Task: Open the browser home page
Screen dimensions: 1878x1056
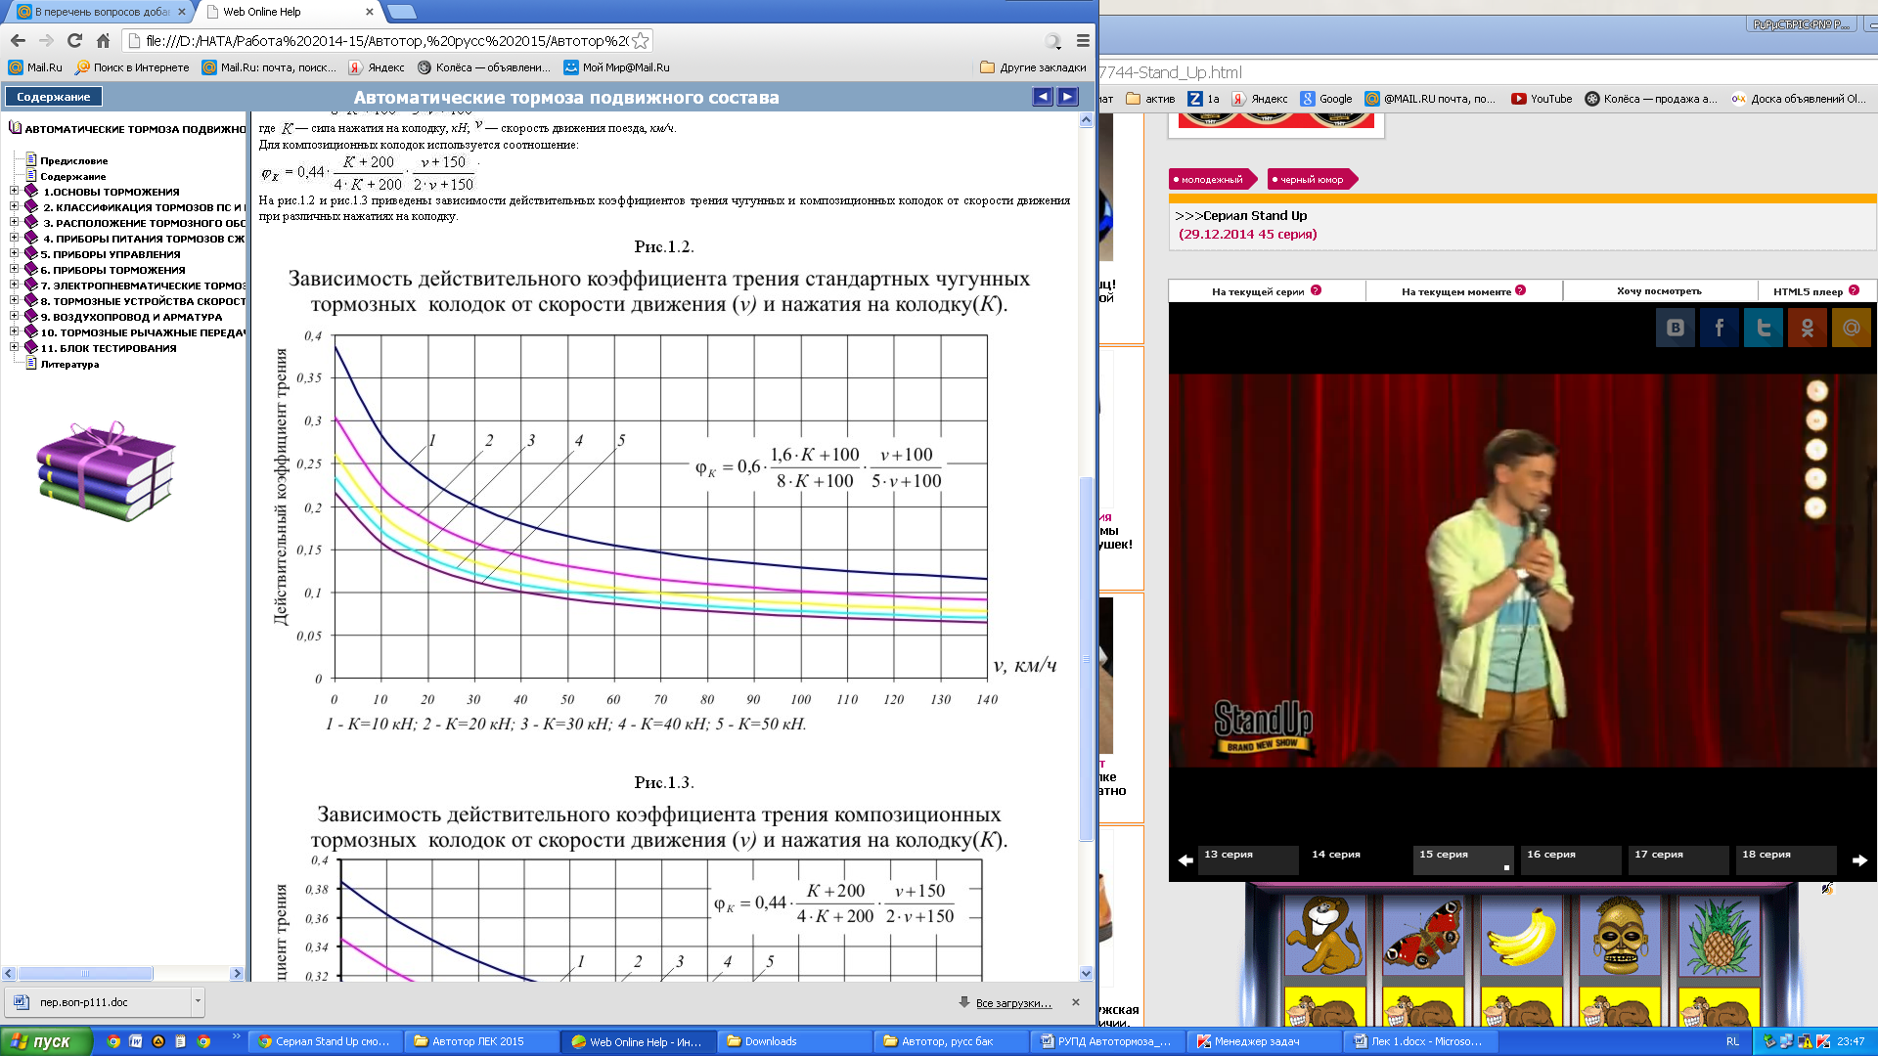Action: (x=103, y=41)
